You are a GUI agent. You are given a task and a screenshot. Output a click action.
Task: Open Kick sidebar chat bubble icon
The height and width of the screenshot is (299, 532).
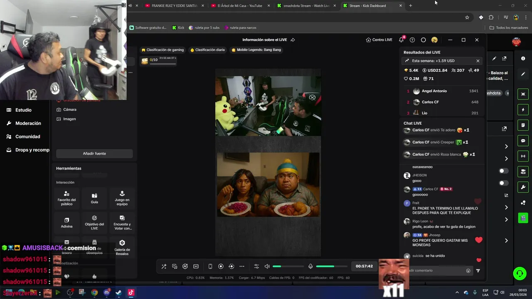(x=523, y=141)
